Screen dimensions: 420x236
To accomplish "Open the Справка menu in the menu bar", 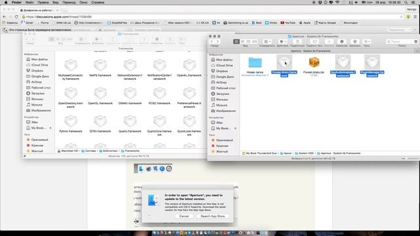I will [x=98, y=3].
